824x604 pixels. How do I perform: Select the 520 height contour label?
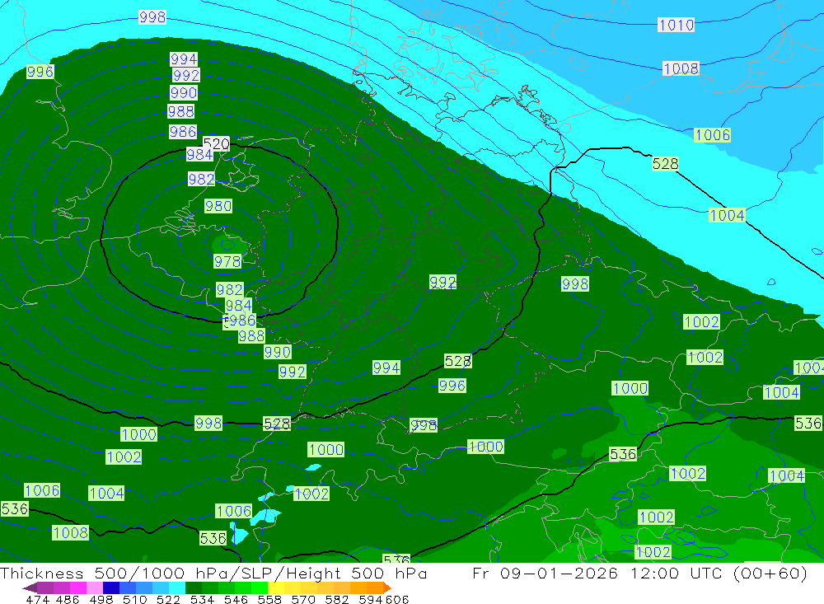[216, 143]
